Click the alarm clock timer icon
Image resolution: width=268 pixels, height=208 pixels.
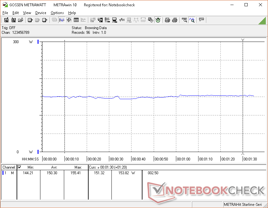[158, 20]
